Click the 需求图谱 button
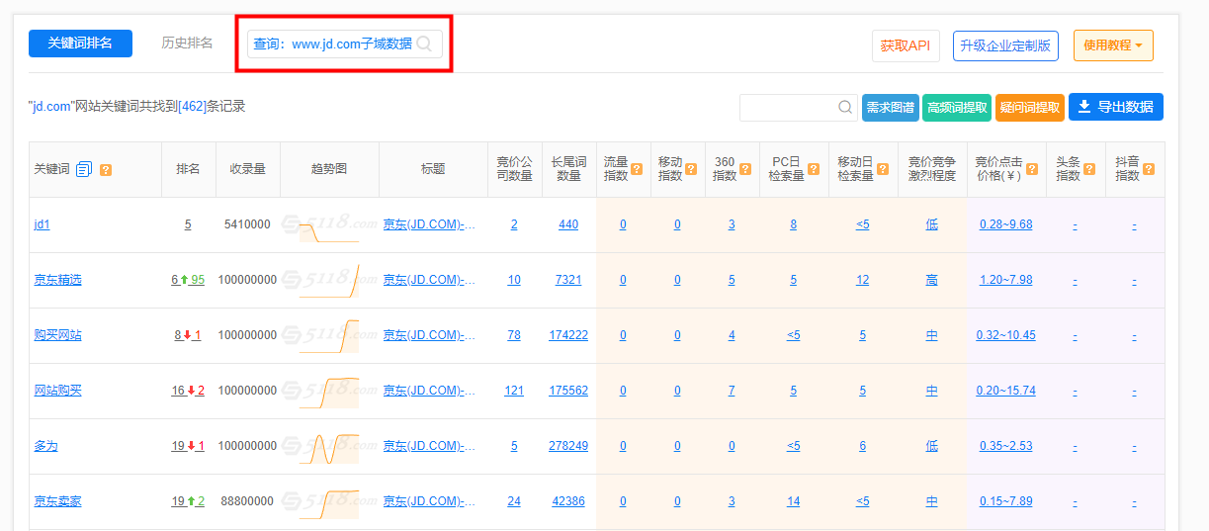Screen dimensions: 1209x531 891,107
